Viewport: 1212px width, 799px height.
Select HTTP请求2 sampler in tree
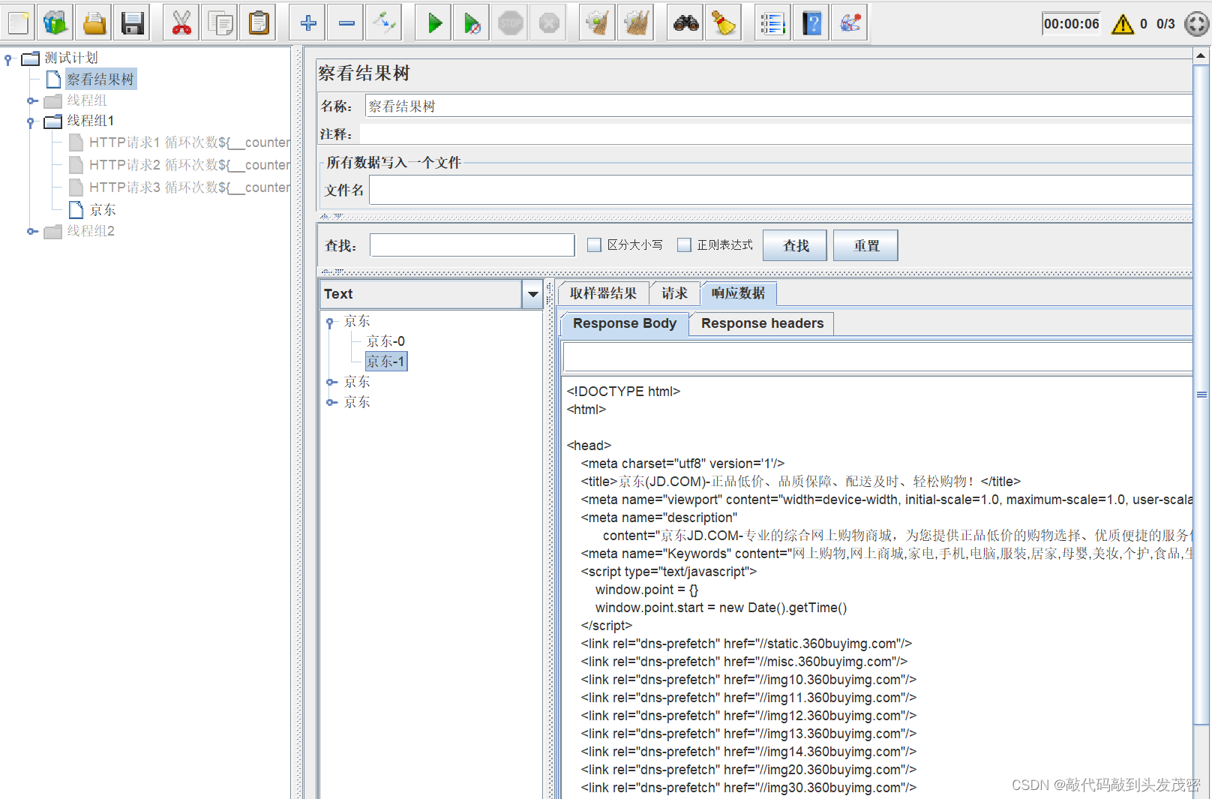click(189, 165)
